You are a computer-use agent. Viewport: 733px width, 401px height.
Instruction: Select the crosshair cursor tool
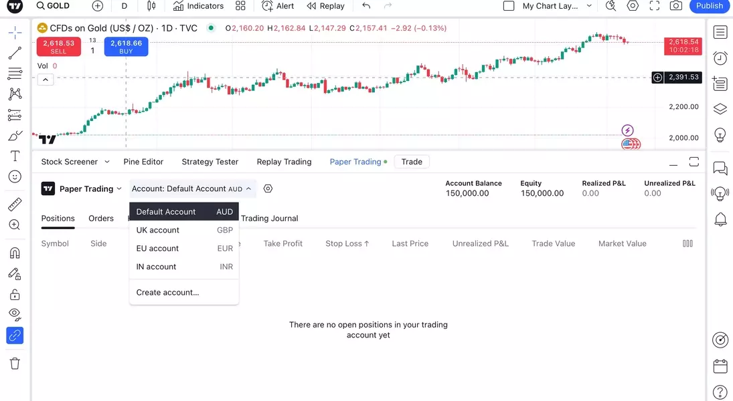(15, 33)
